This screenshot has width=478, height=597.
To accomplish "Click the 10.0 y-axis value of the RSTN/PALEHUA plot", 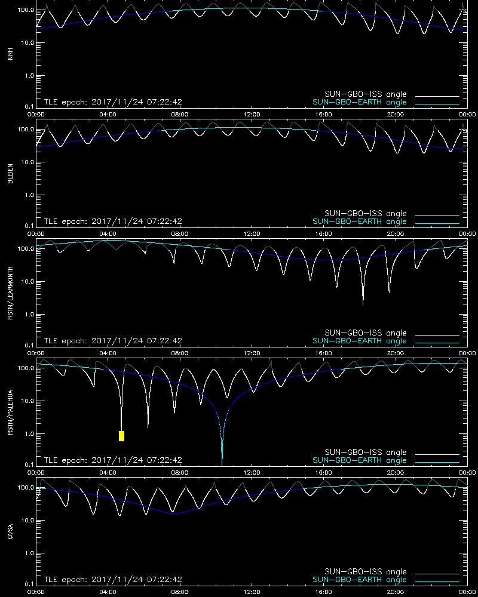I will coord(27,401).
